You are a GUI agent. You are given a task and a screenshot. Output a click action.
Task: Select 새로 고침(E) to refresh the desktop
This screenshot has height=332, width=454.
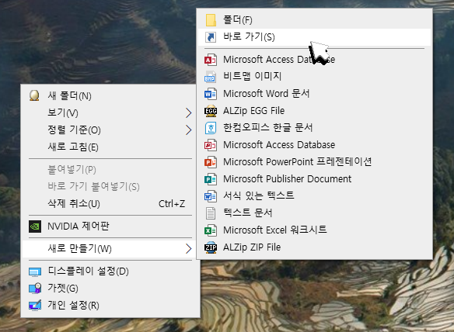(108, 147)
